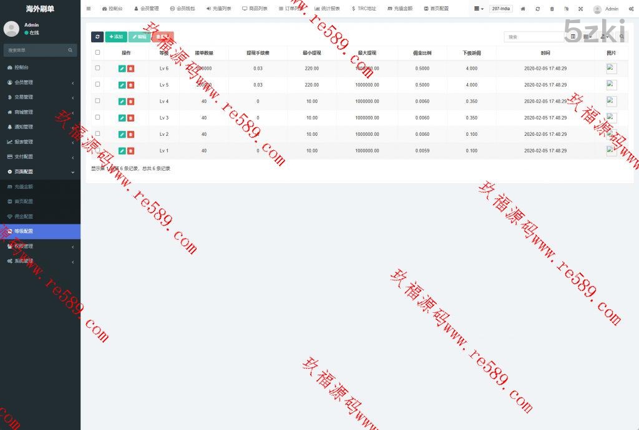The height and width of the screenshot is (430, 639).
Task: Click the red delete icon for Lv 4
Action: (x=130, y=102)
